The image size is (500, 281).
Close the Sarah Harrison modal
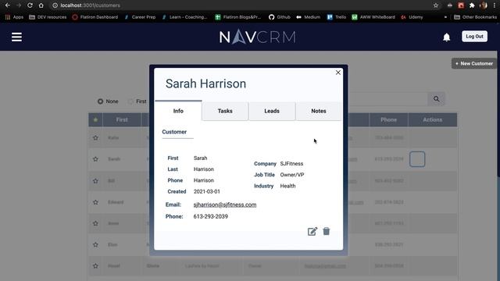(x=338, y=73)
